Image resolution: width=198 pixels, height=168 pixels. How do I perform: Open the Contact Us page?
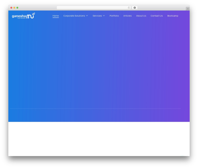157,16
